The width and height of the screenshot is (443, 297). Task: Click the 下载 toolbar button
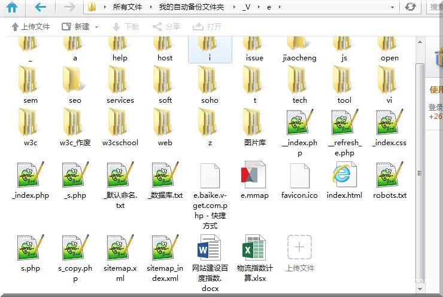coord(126,27)
